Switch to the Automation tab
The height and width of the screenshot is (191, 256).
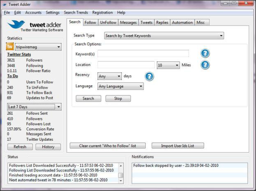[x=183, y=22]
